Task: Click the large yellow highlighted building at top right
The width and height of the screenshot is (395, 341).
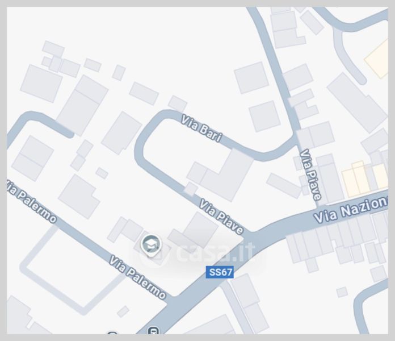Action: (x=377, y=59)
